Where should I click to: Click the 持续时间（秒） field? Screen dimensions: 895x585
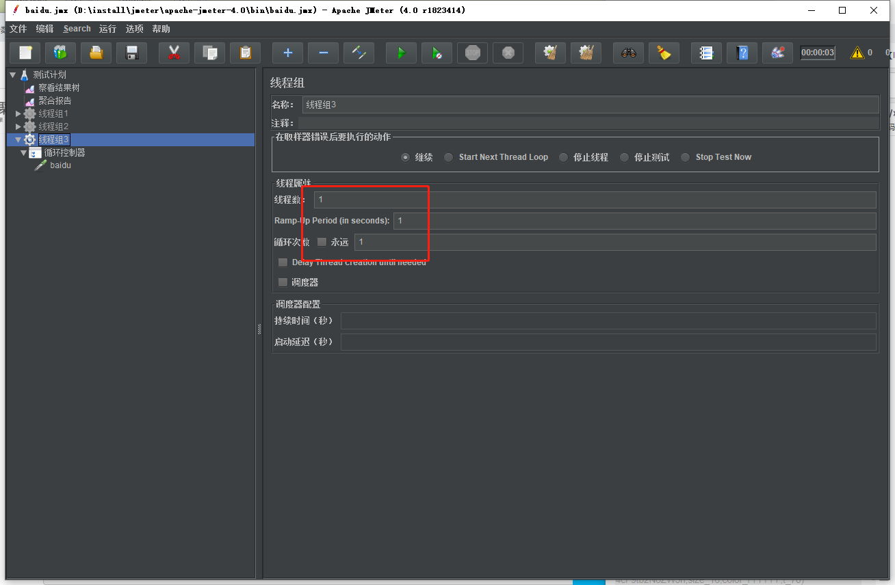point(608,321)
